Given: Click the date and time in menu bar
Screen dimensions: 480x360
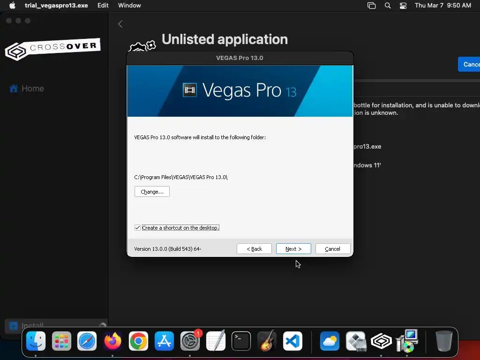Looking at the screenshot, I should tap(443, 6).
